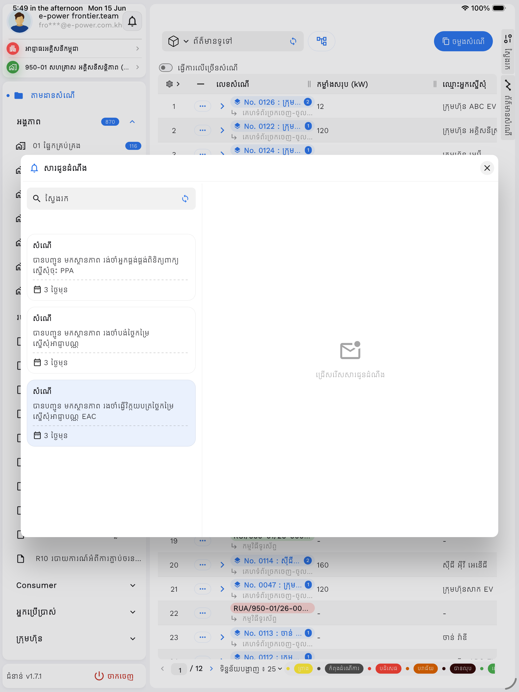Image resolution: width=519 pixels, height=692 pixels.
Task: Open the filter side tab at right edge
Action: [508, 52]
